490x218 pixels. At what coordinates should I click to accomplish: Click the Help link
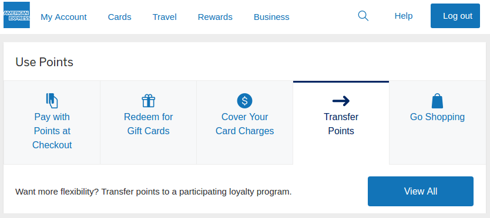click(x=404, y=16)
